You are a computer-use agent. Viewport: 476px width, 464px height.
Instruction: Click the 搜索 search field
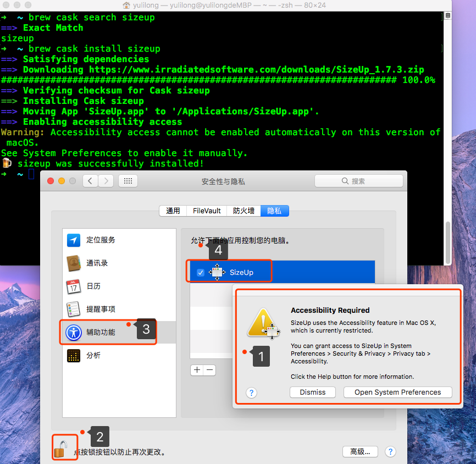(x=359, y=181)
